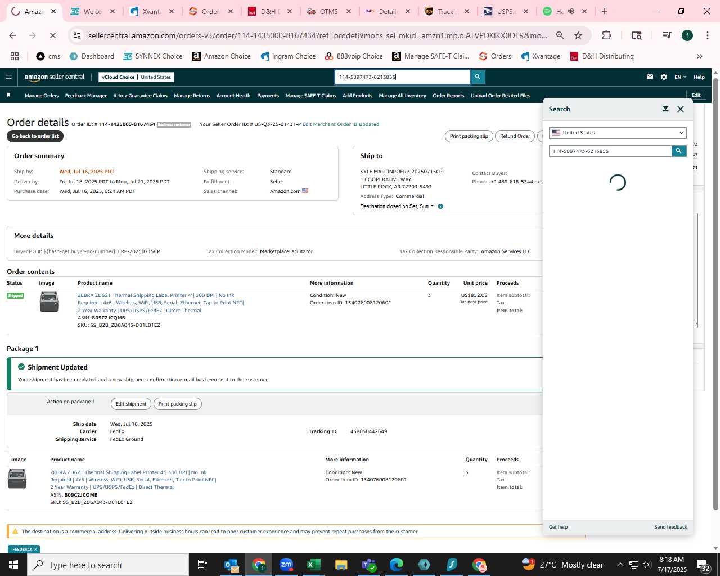This screenshot has width=720, height=576.
Task: Open settings gear in Seller Central
Action: click(664, 77)
